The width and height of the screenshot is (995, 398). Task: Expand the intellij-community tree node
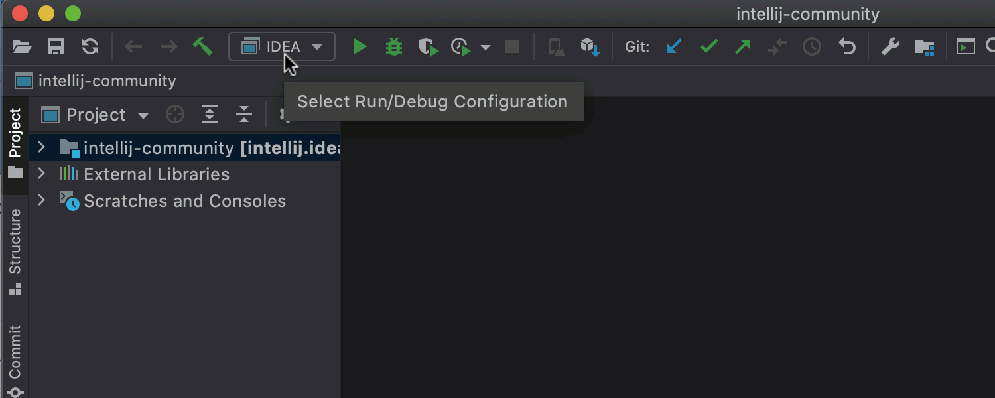41,147
